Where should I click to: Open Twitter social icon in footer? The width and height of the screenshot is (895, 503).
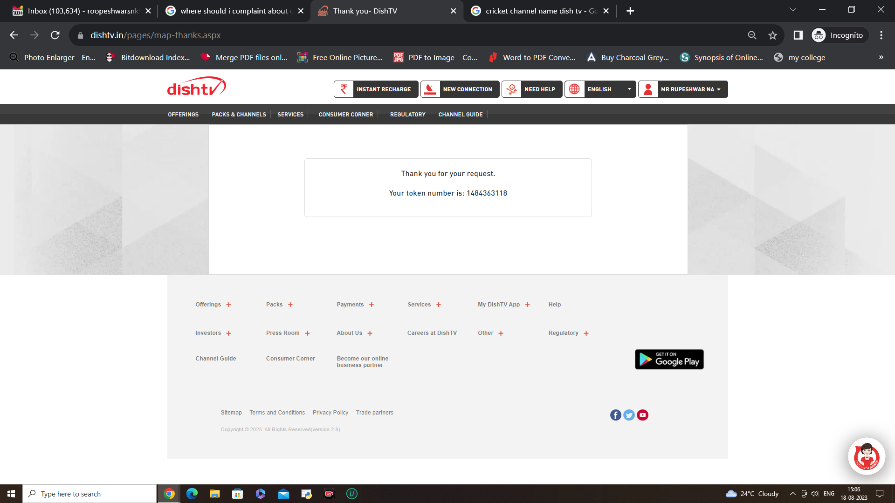click(x=629, y=415)
